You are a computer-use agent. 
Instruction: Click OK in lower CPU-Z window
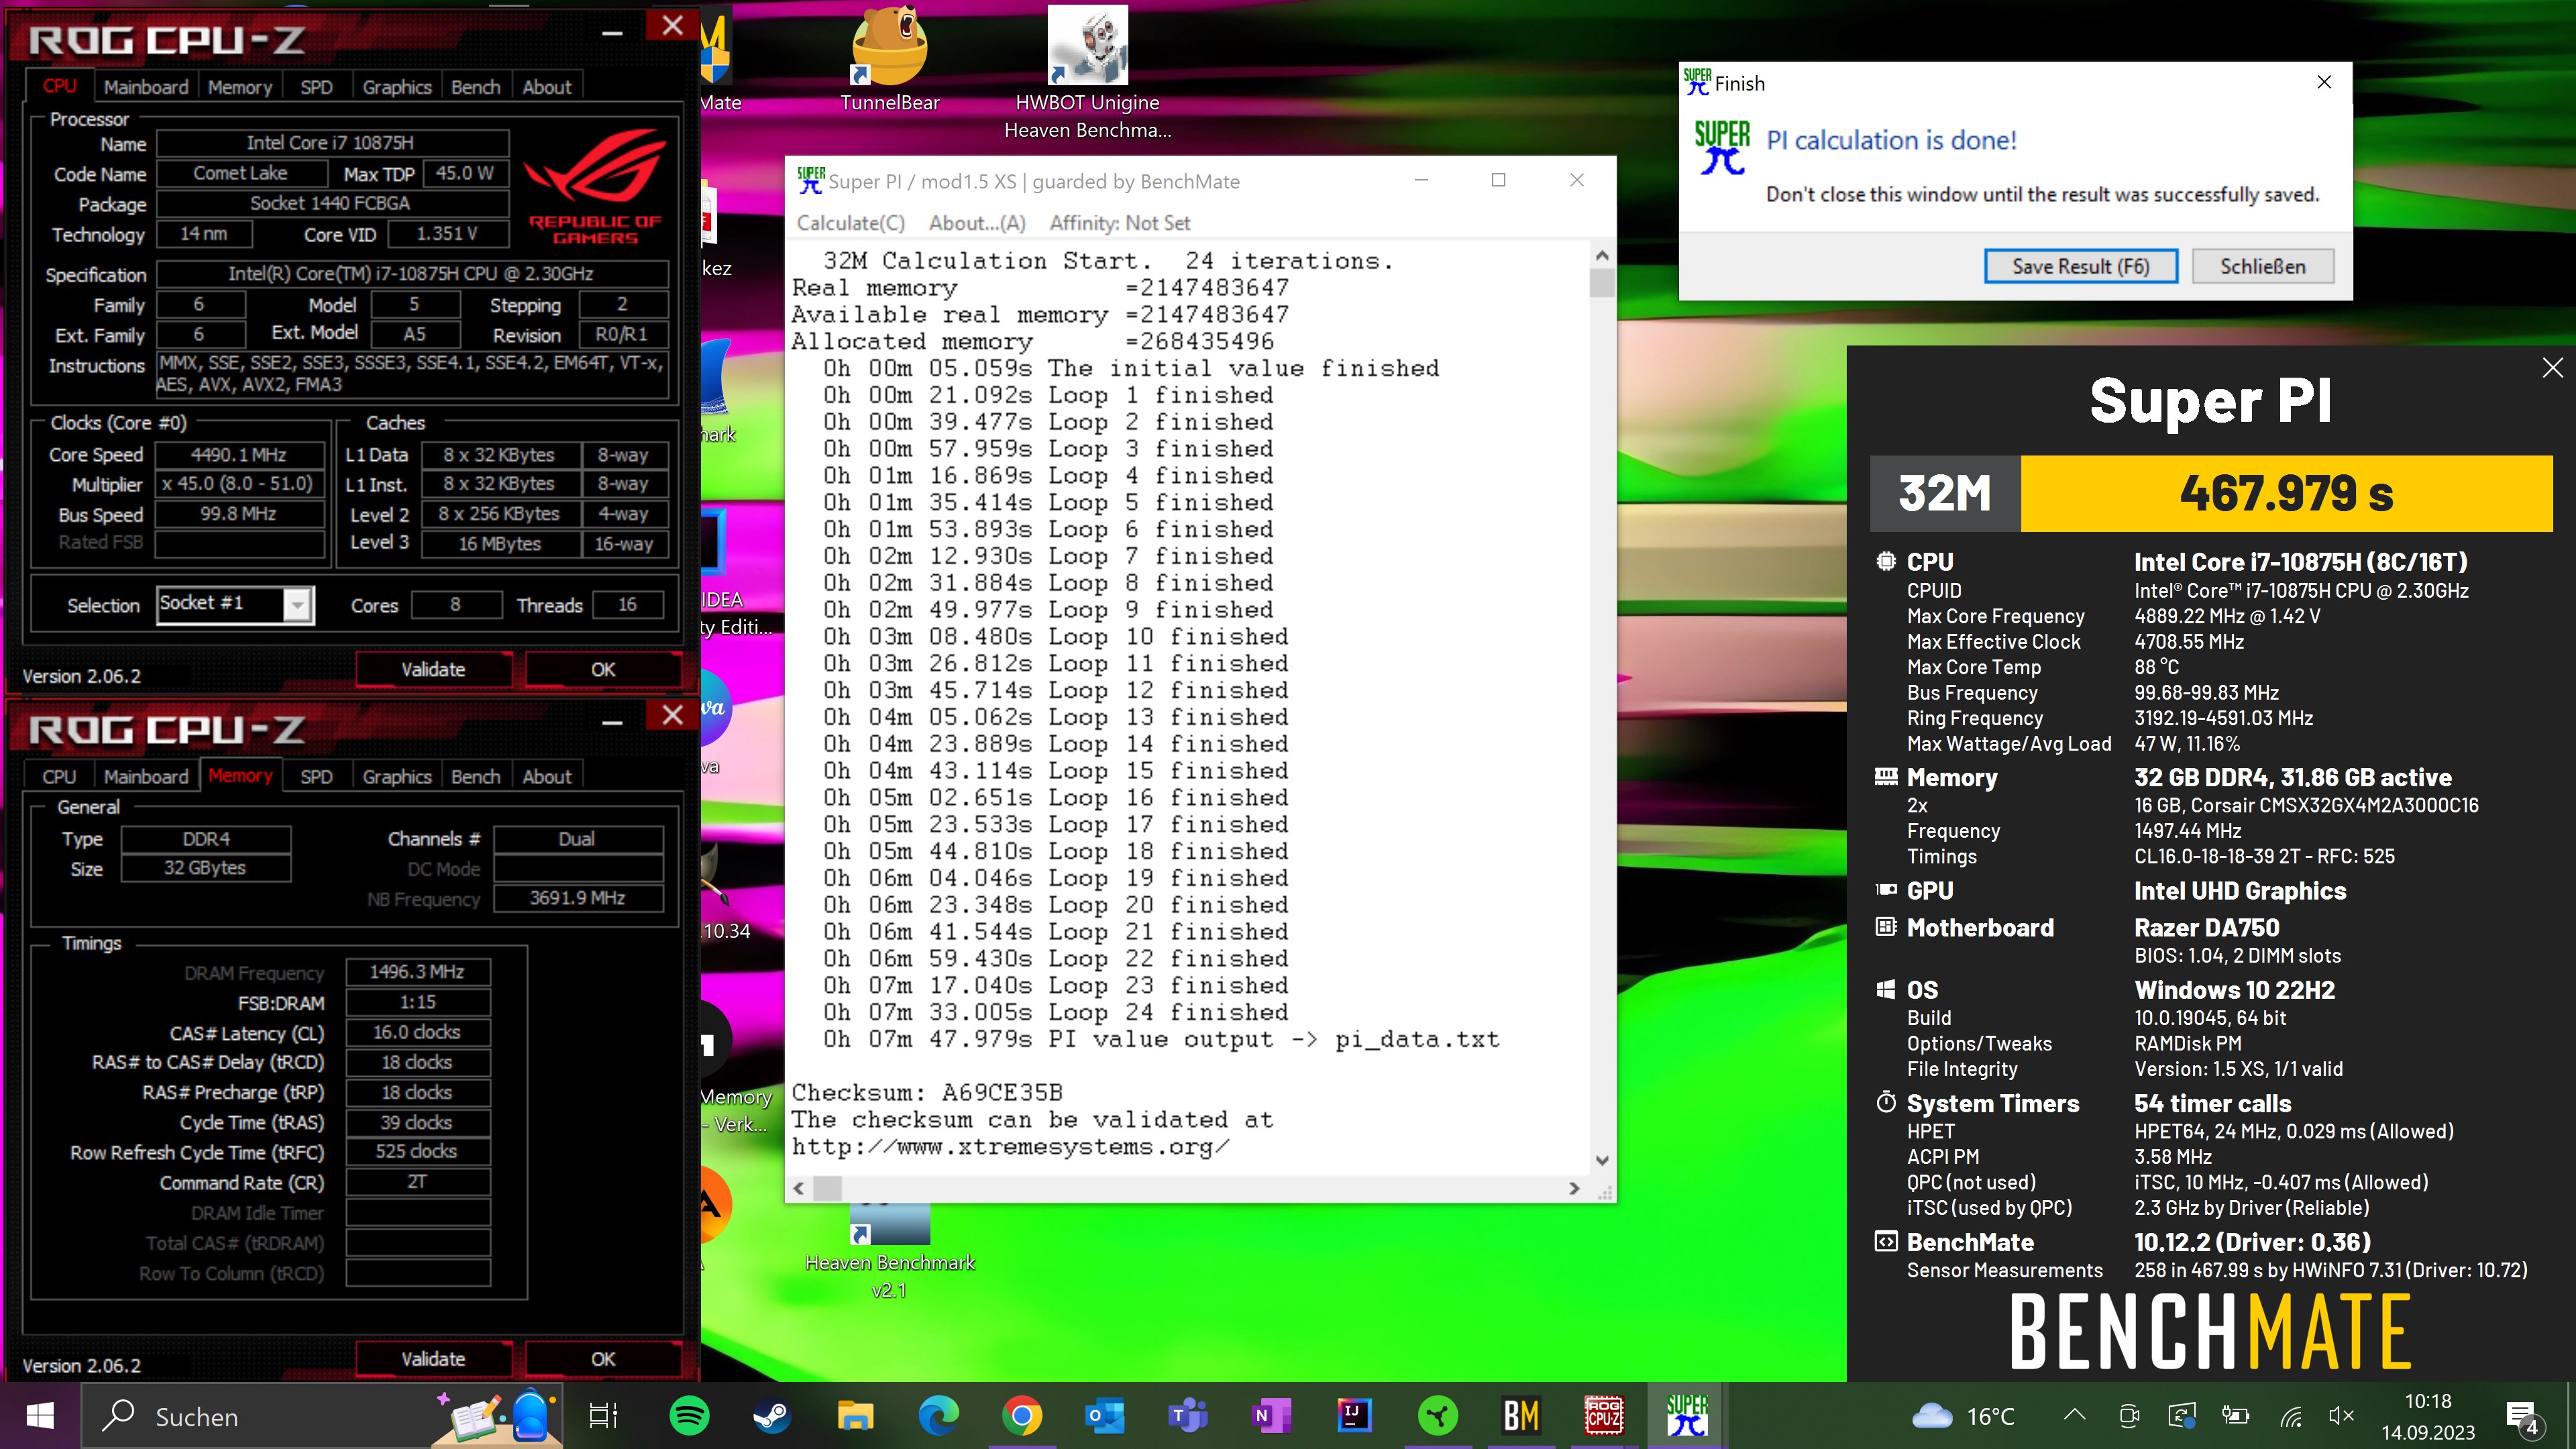pyautogui.click(x=603, y=1359)
